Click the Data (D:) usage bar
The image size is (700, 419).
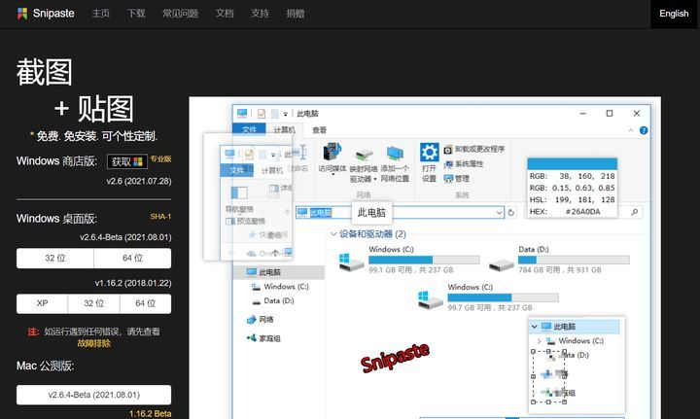574,260
